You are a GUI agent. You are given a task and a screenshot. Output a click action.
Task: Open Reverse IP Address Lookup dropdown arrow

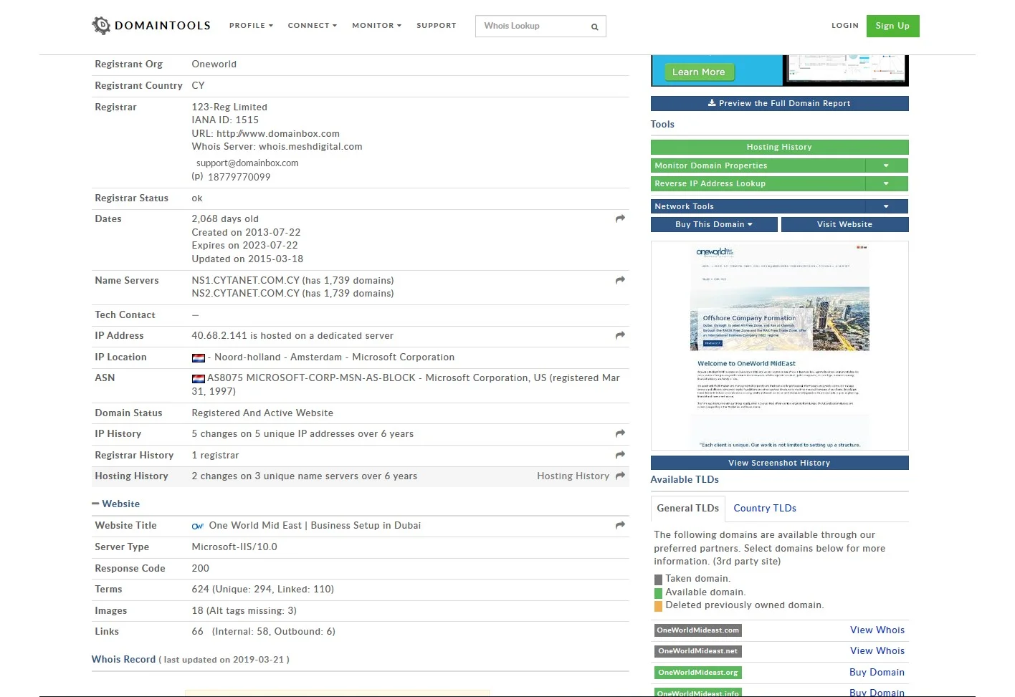coord(886,183)
